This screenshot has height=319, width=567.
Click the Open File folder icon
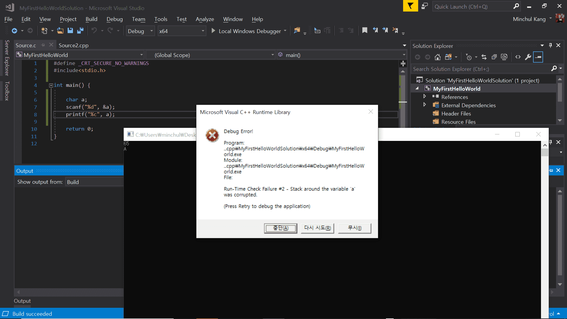(60, 30)
